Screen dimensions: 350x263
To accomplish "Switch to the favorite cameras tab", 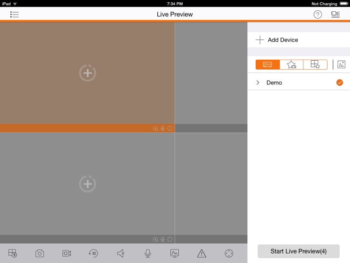I will 292,64.
